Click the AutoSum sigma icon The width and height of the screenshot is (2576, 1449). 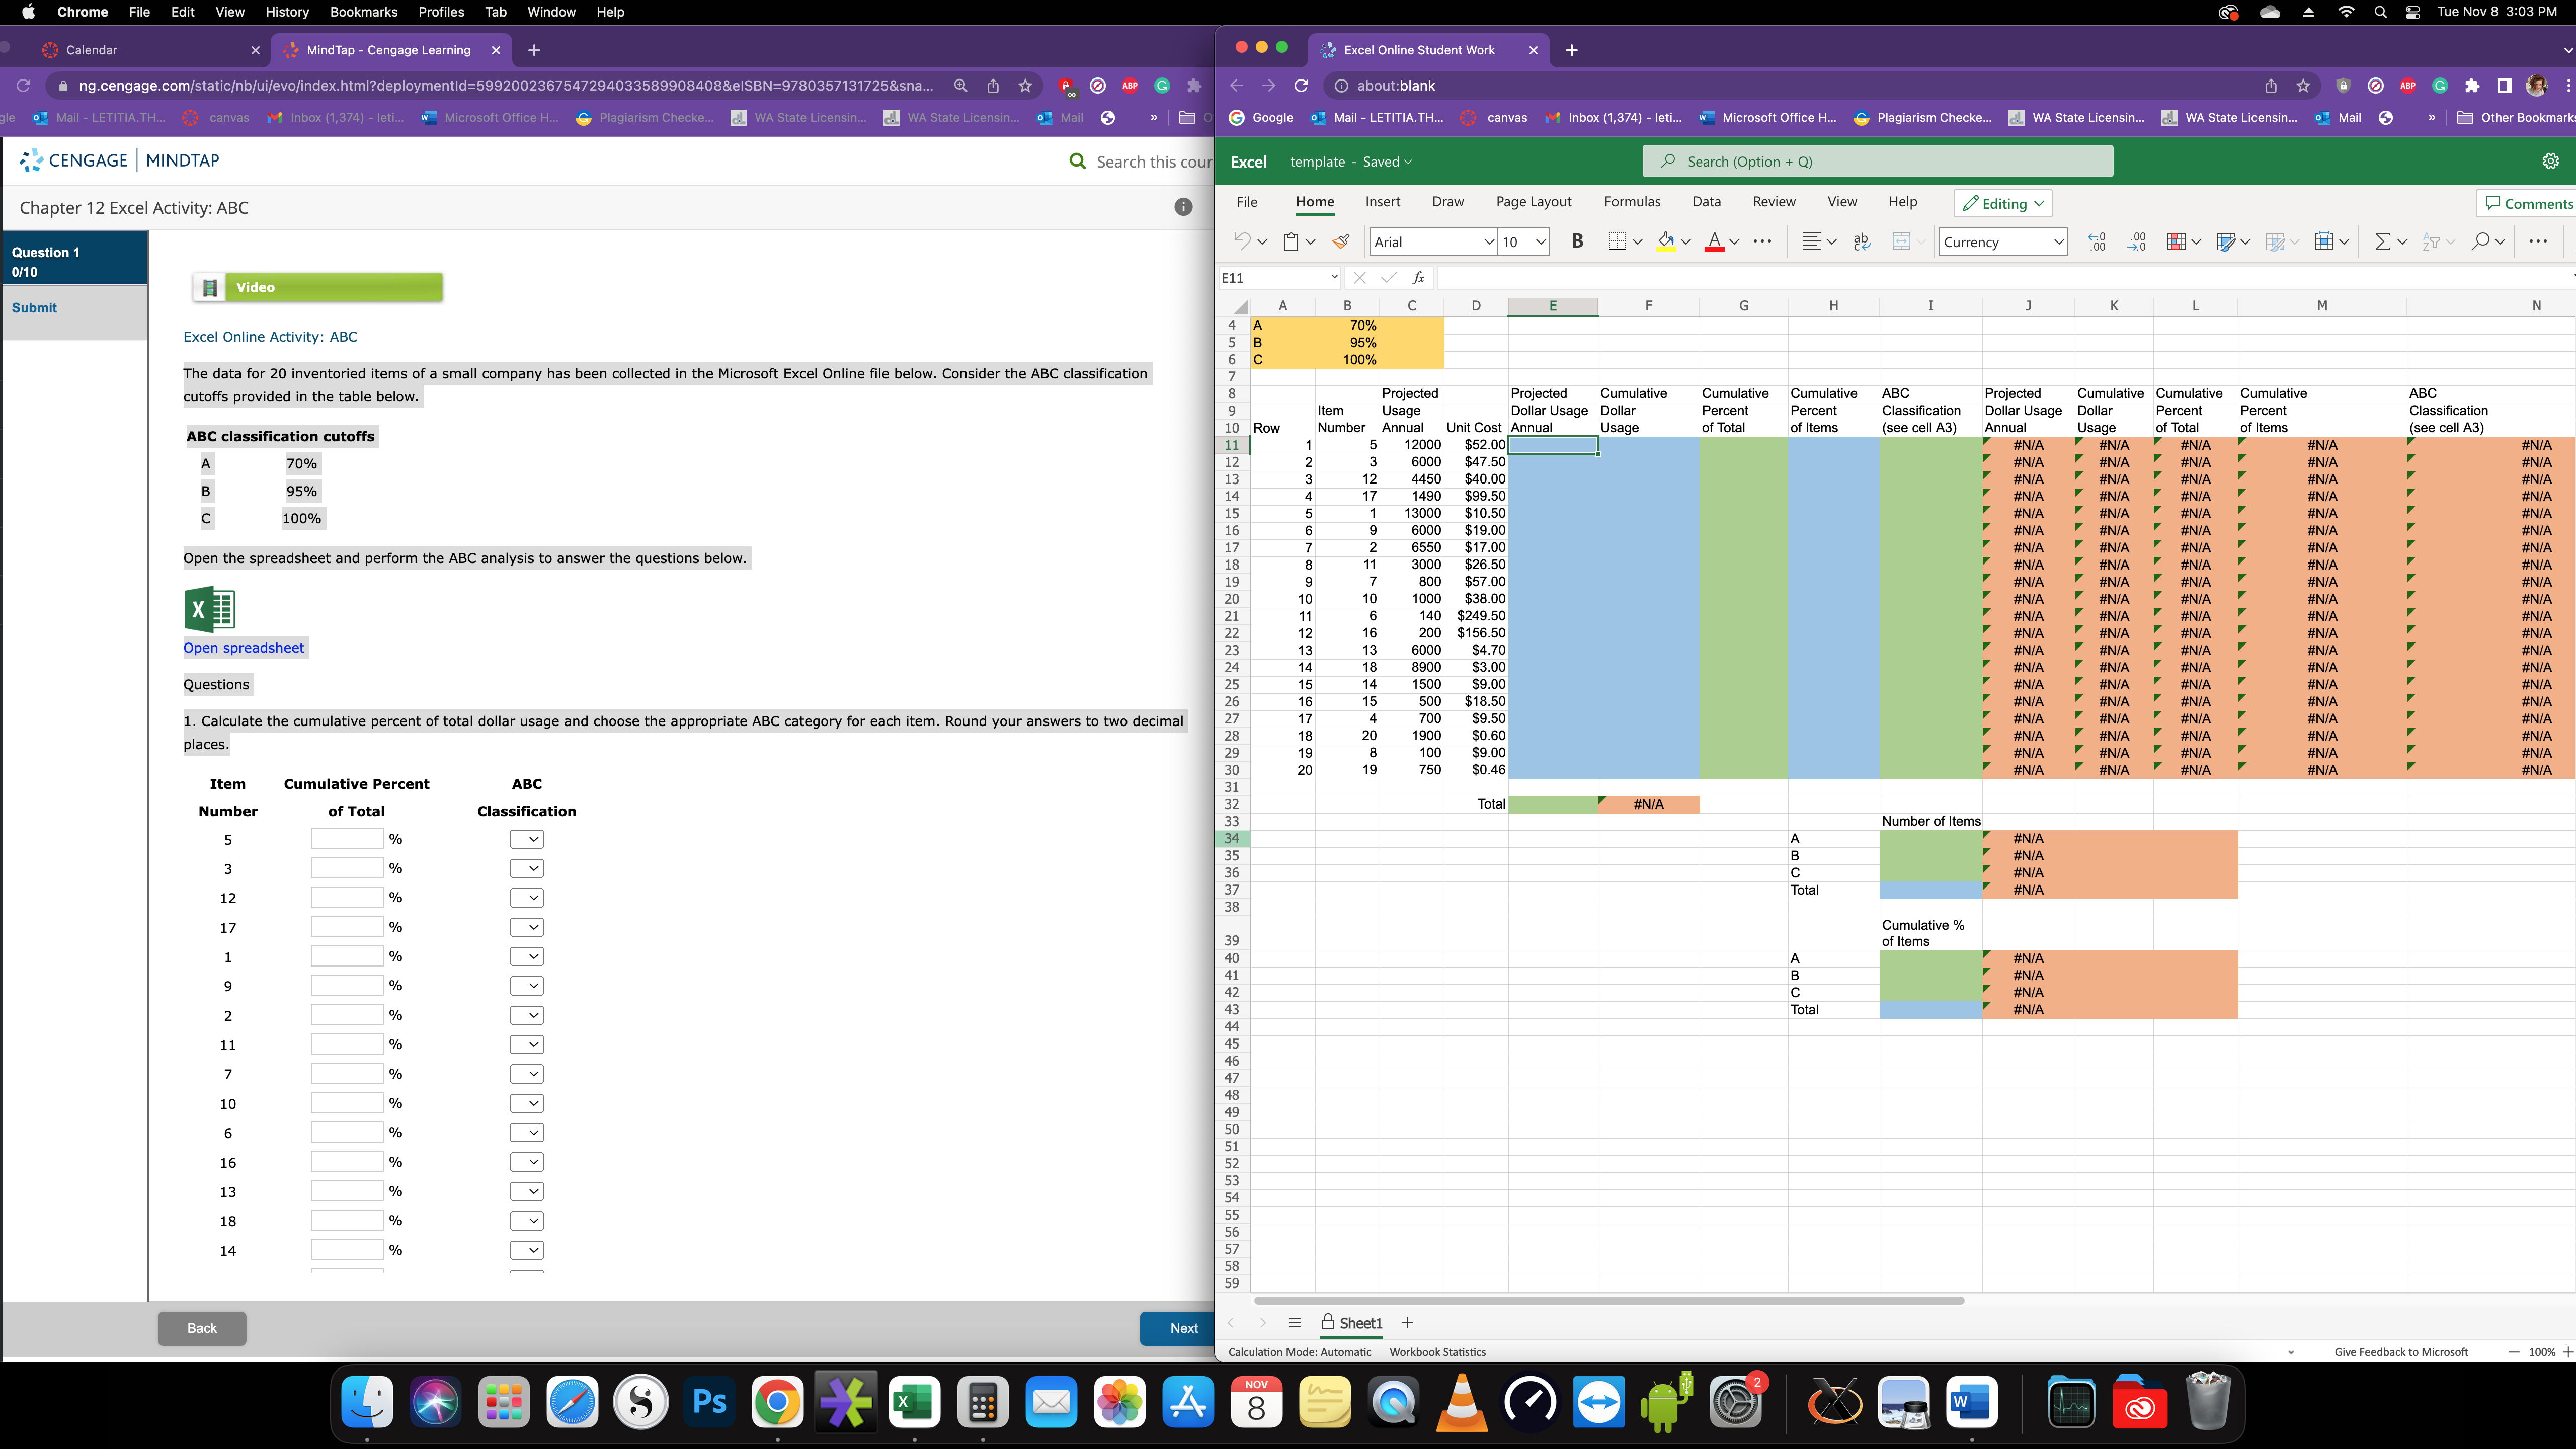2382,241
